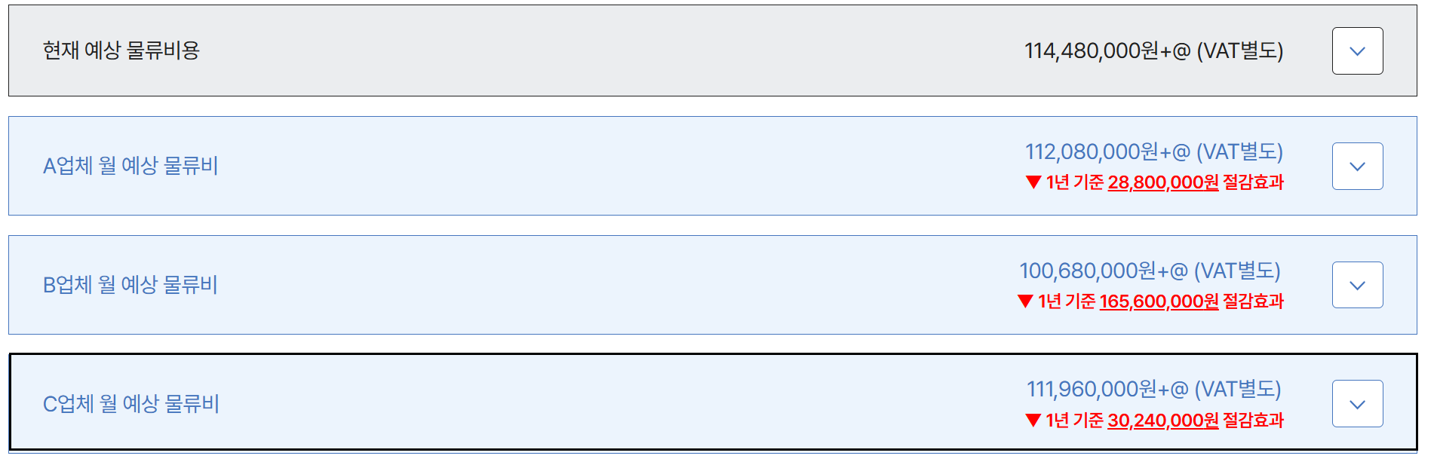Select the C업체 월 예상 물류비 label
Viewport: 1434px width, 465px height.
pos(131,404)
